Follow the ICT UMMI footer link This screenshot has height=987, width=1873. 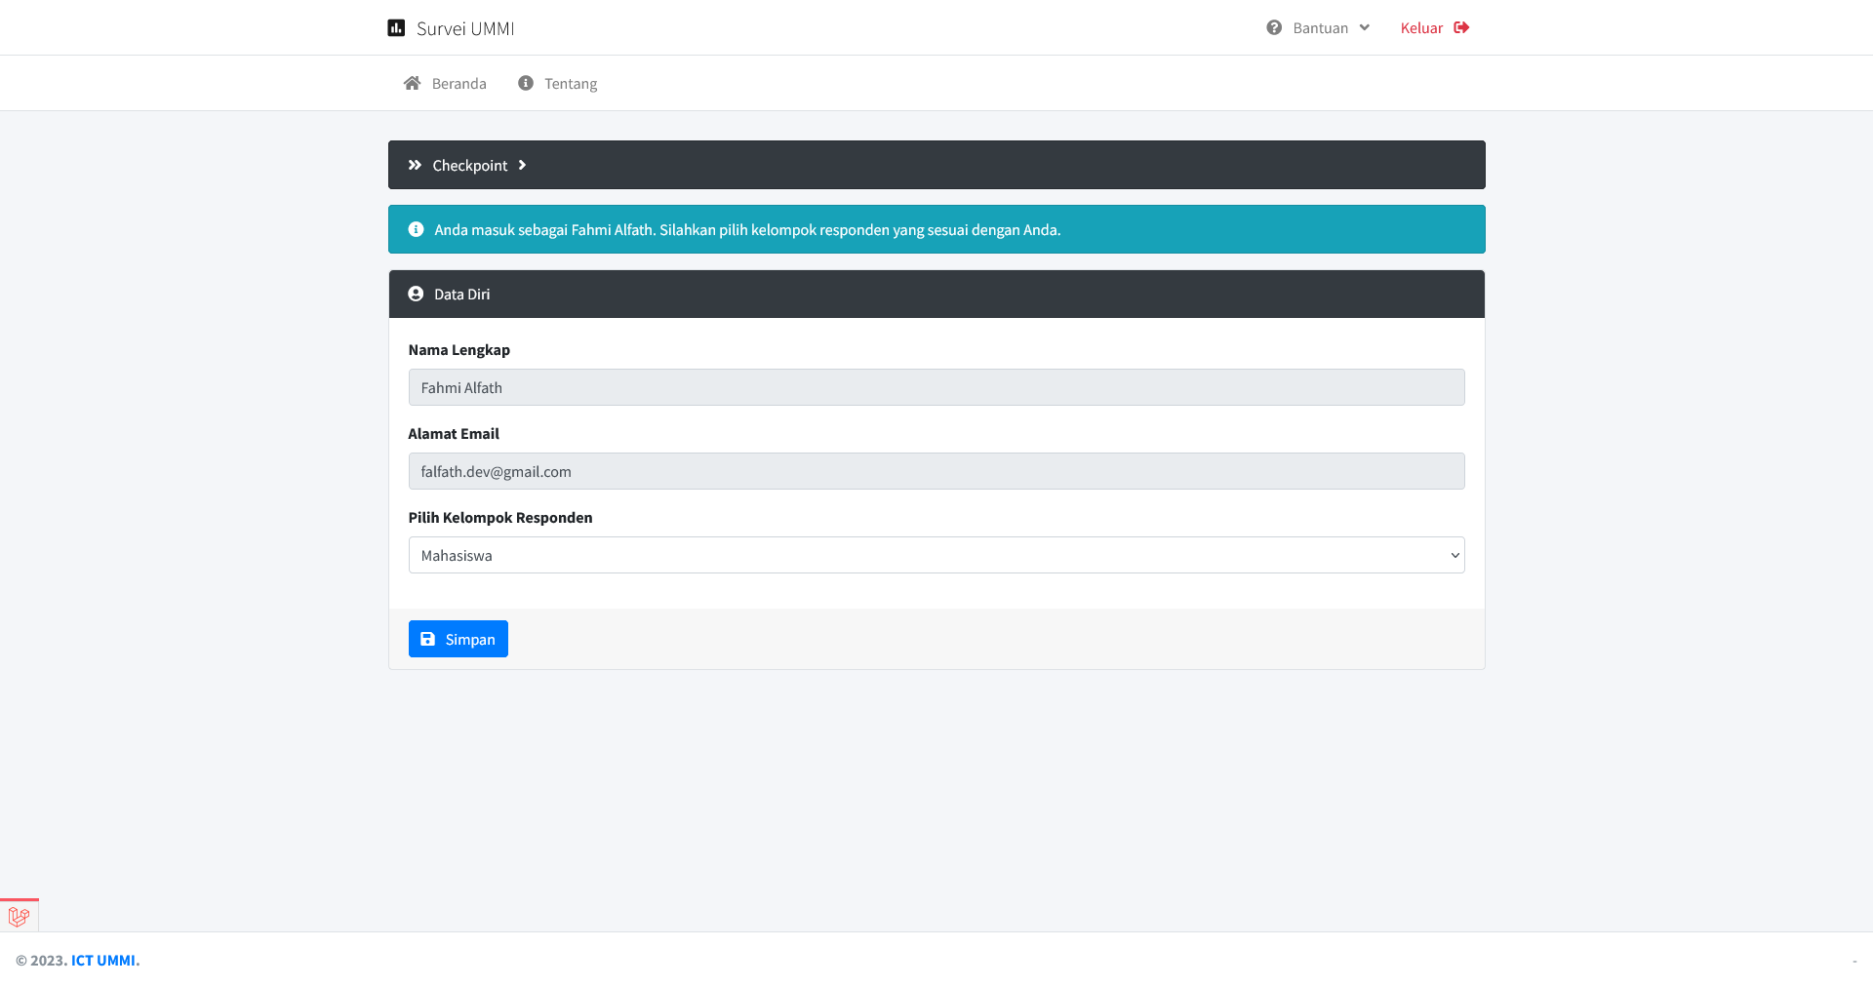(102, 961)
